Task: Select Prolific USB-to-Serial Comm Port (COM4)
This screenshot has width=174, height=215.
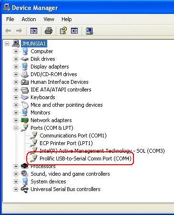Action: click(85, 158)
